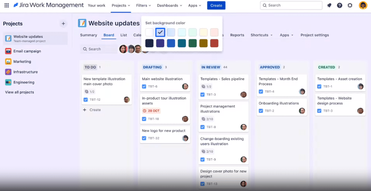The image size is (371, 191).
Task: Click the task type checkbox icon on TBT-12
Action: [x=86, y=99]
